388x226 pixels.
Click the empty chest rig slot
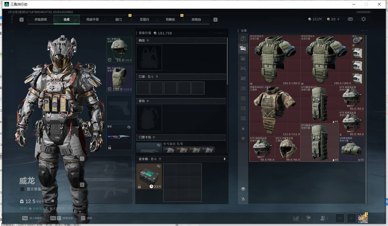149,58
